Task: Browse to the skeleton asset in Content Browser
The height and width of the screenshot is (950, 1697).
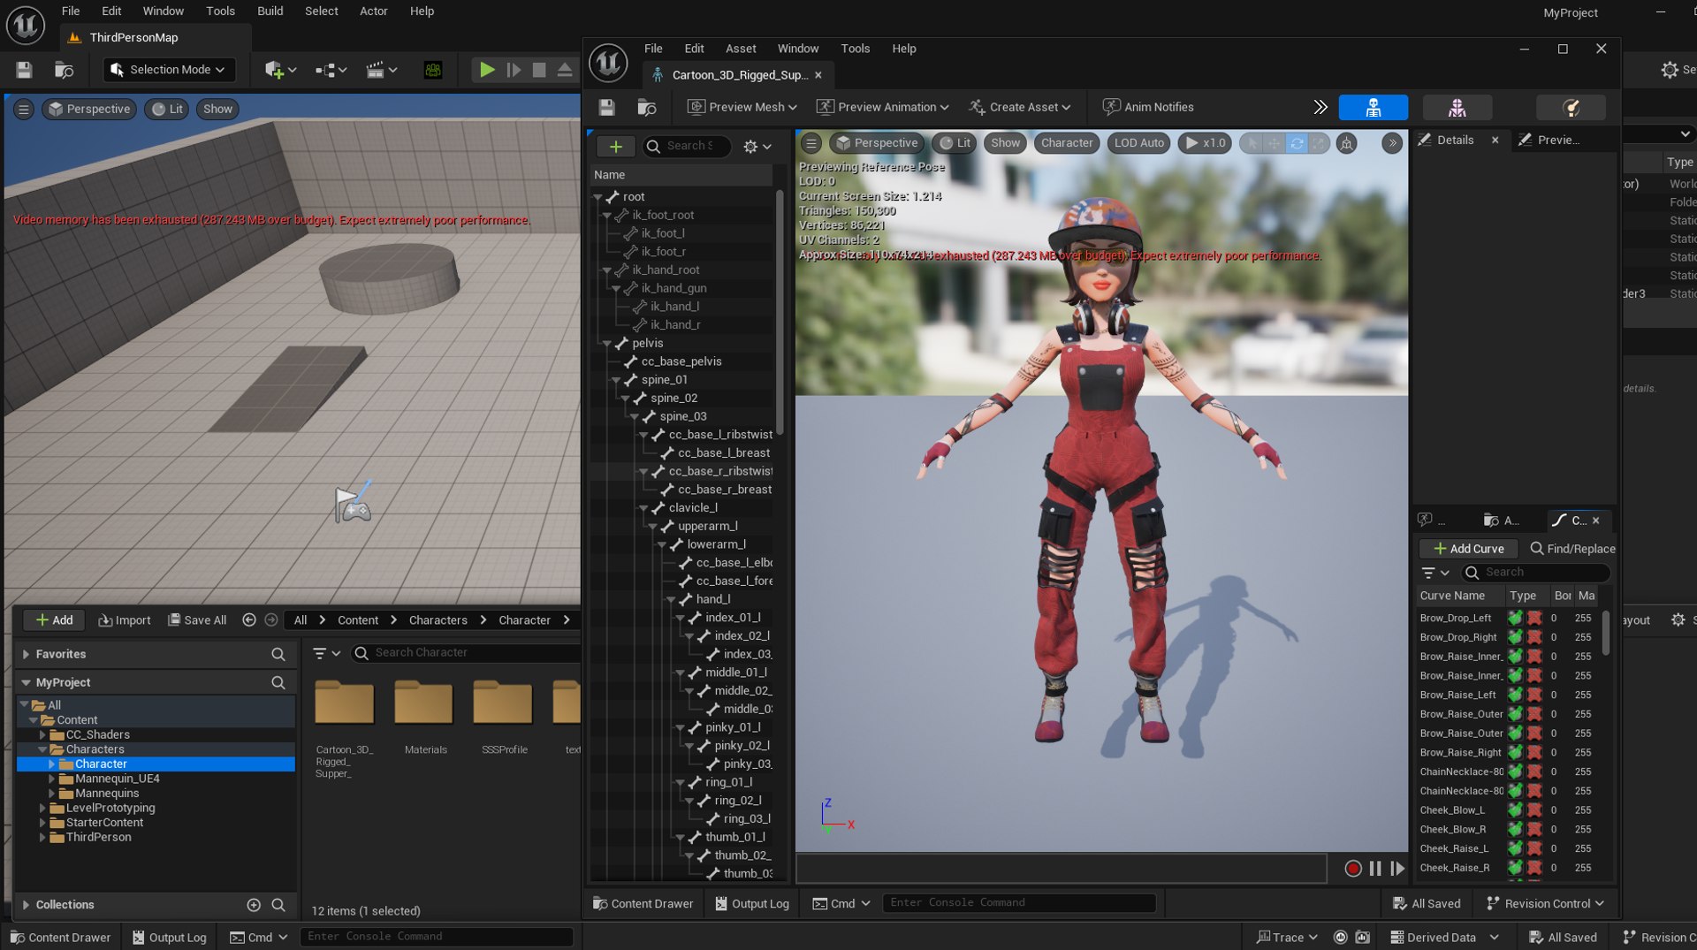Action: (x=647, y=107)
